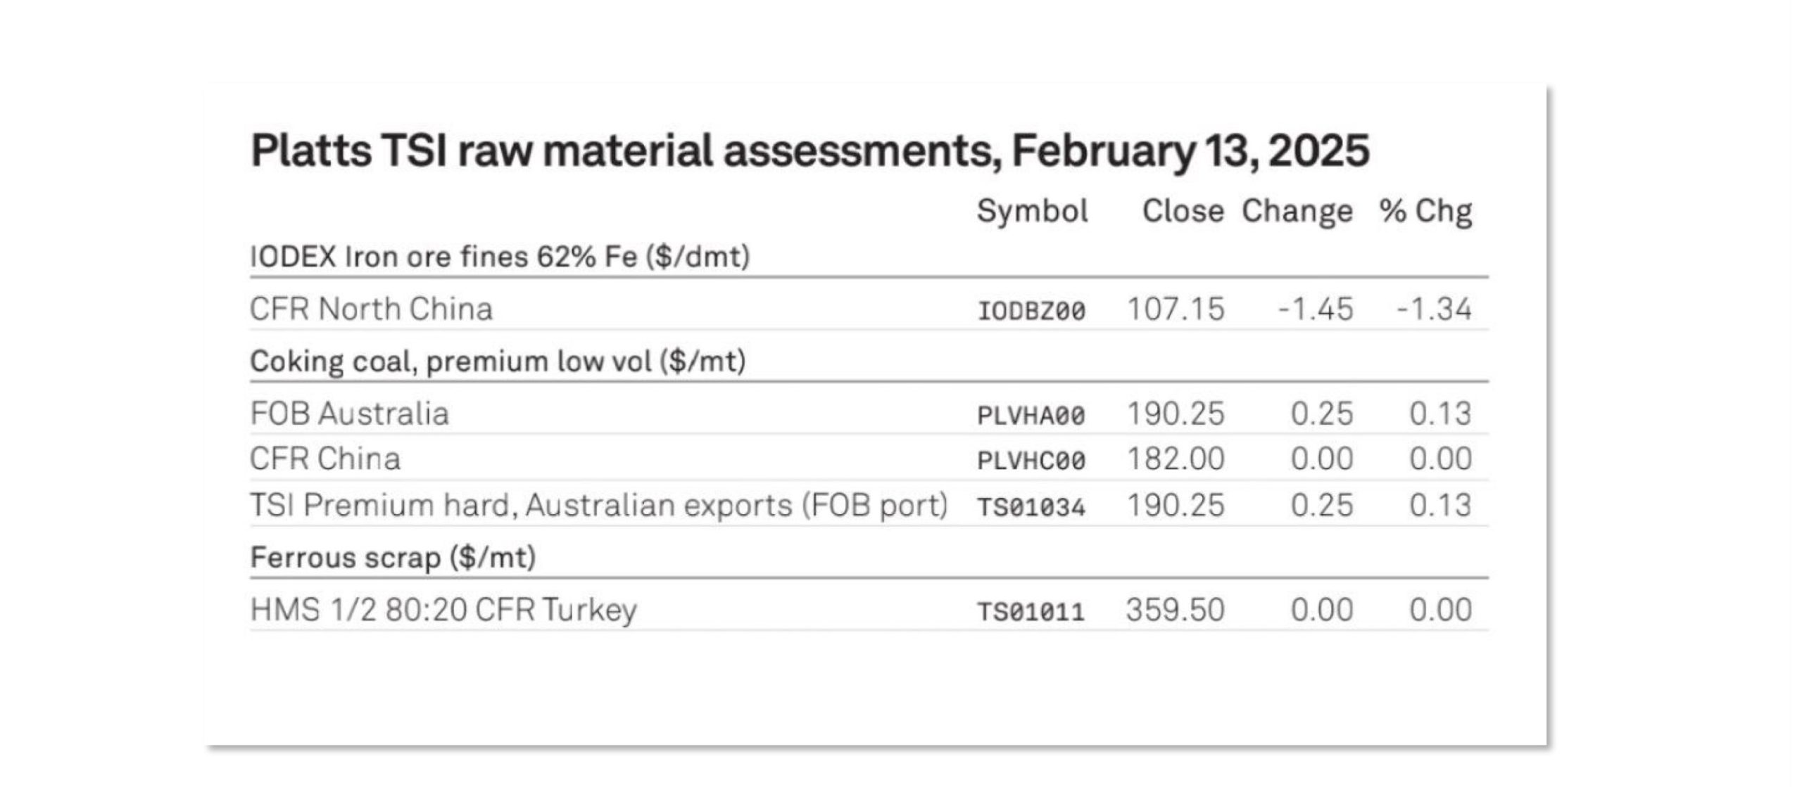Select the Symbol column header
The height and width of the screenshot is (787, 1802).
pyautogui.click(x=1033, y=211)
